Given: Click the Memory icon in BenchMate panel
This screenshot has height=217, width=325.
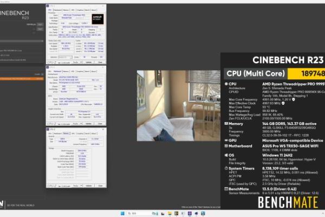Looking at the screenshot, I should [x=226, y=124].
